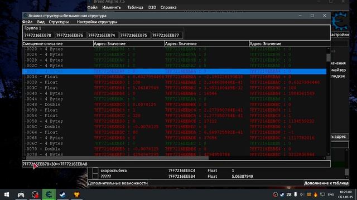Select row '0034 - Float'

tap(174, 77)
